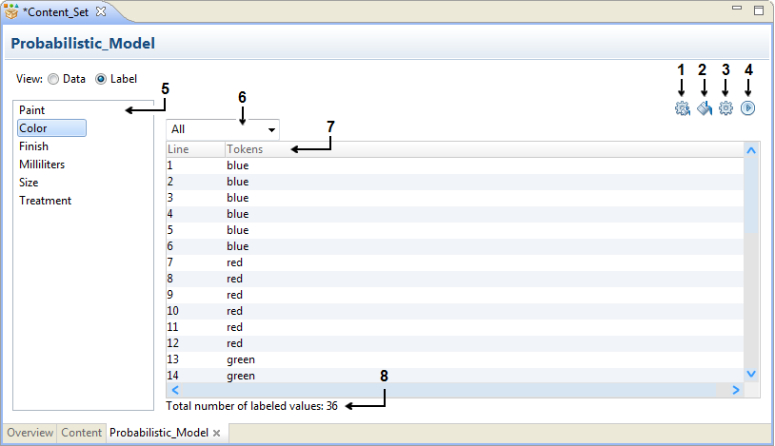The width and height of the screenshot is (775, 446).
Task: Select Milliliters in the label list
Action: point(42,165)
